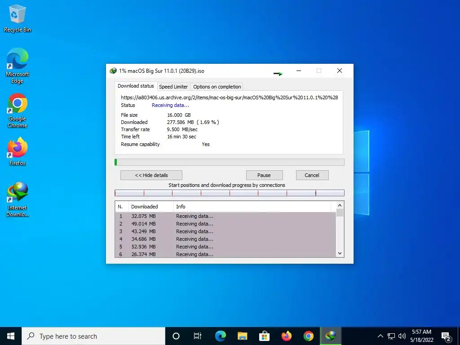Open Task View from the taskbar
The image size is (460, 345).
pos(198,336)
